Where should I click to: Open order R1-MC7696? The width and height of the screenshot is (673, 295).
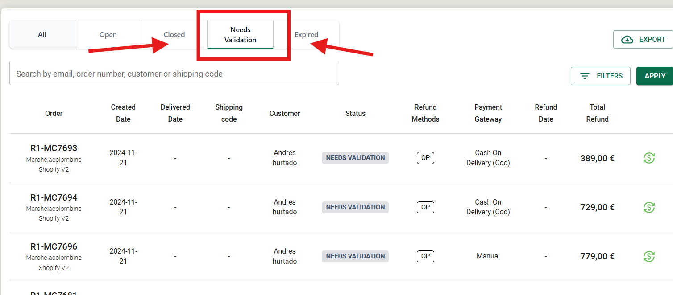click(x=54, y=246)
